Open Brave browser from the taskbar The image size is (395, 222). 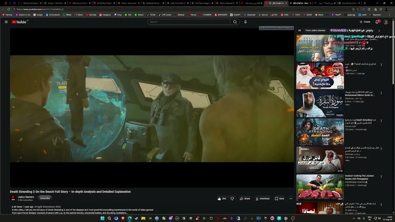pos(123,218)
